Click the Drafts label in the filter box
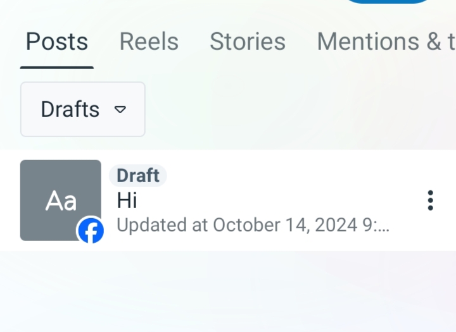The width and height of the screenshot is (456, 332). coord(70,109)
